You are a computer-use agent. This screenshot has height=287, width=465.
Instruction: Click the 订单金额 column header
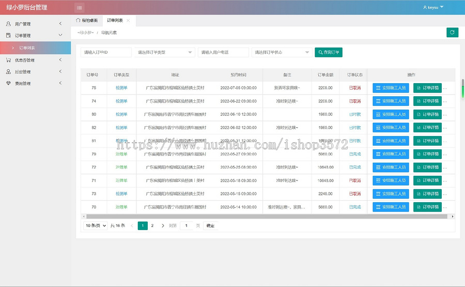pyautogui.click(x=326, y=75)
